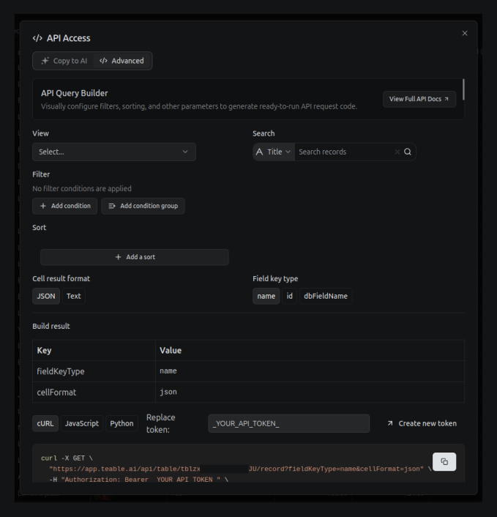Switch to the Advanced tab

[122, 61]
